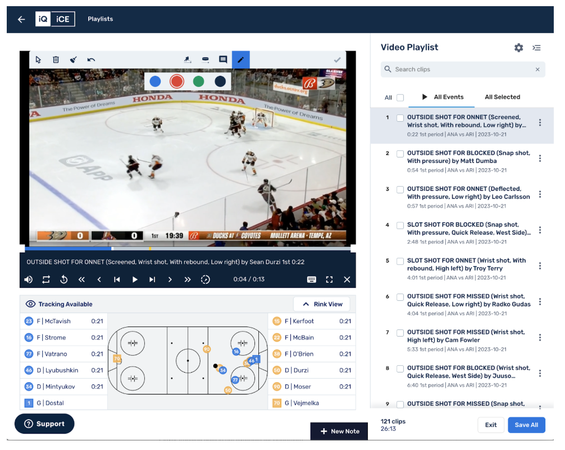The width and height of the screenshot is (565, 450).
Task: Open the comment annotation tool
Action: coord(223,59)
